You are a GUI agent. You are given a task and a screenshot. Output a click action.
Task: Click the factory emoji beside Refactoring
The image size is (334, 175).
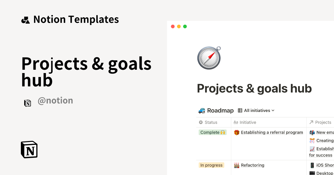(236, 165)
